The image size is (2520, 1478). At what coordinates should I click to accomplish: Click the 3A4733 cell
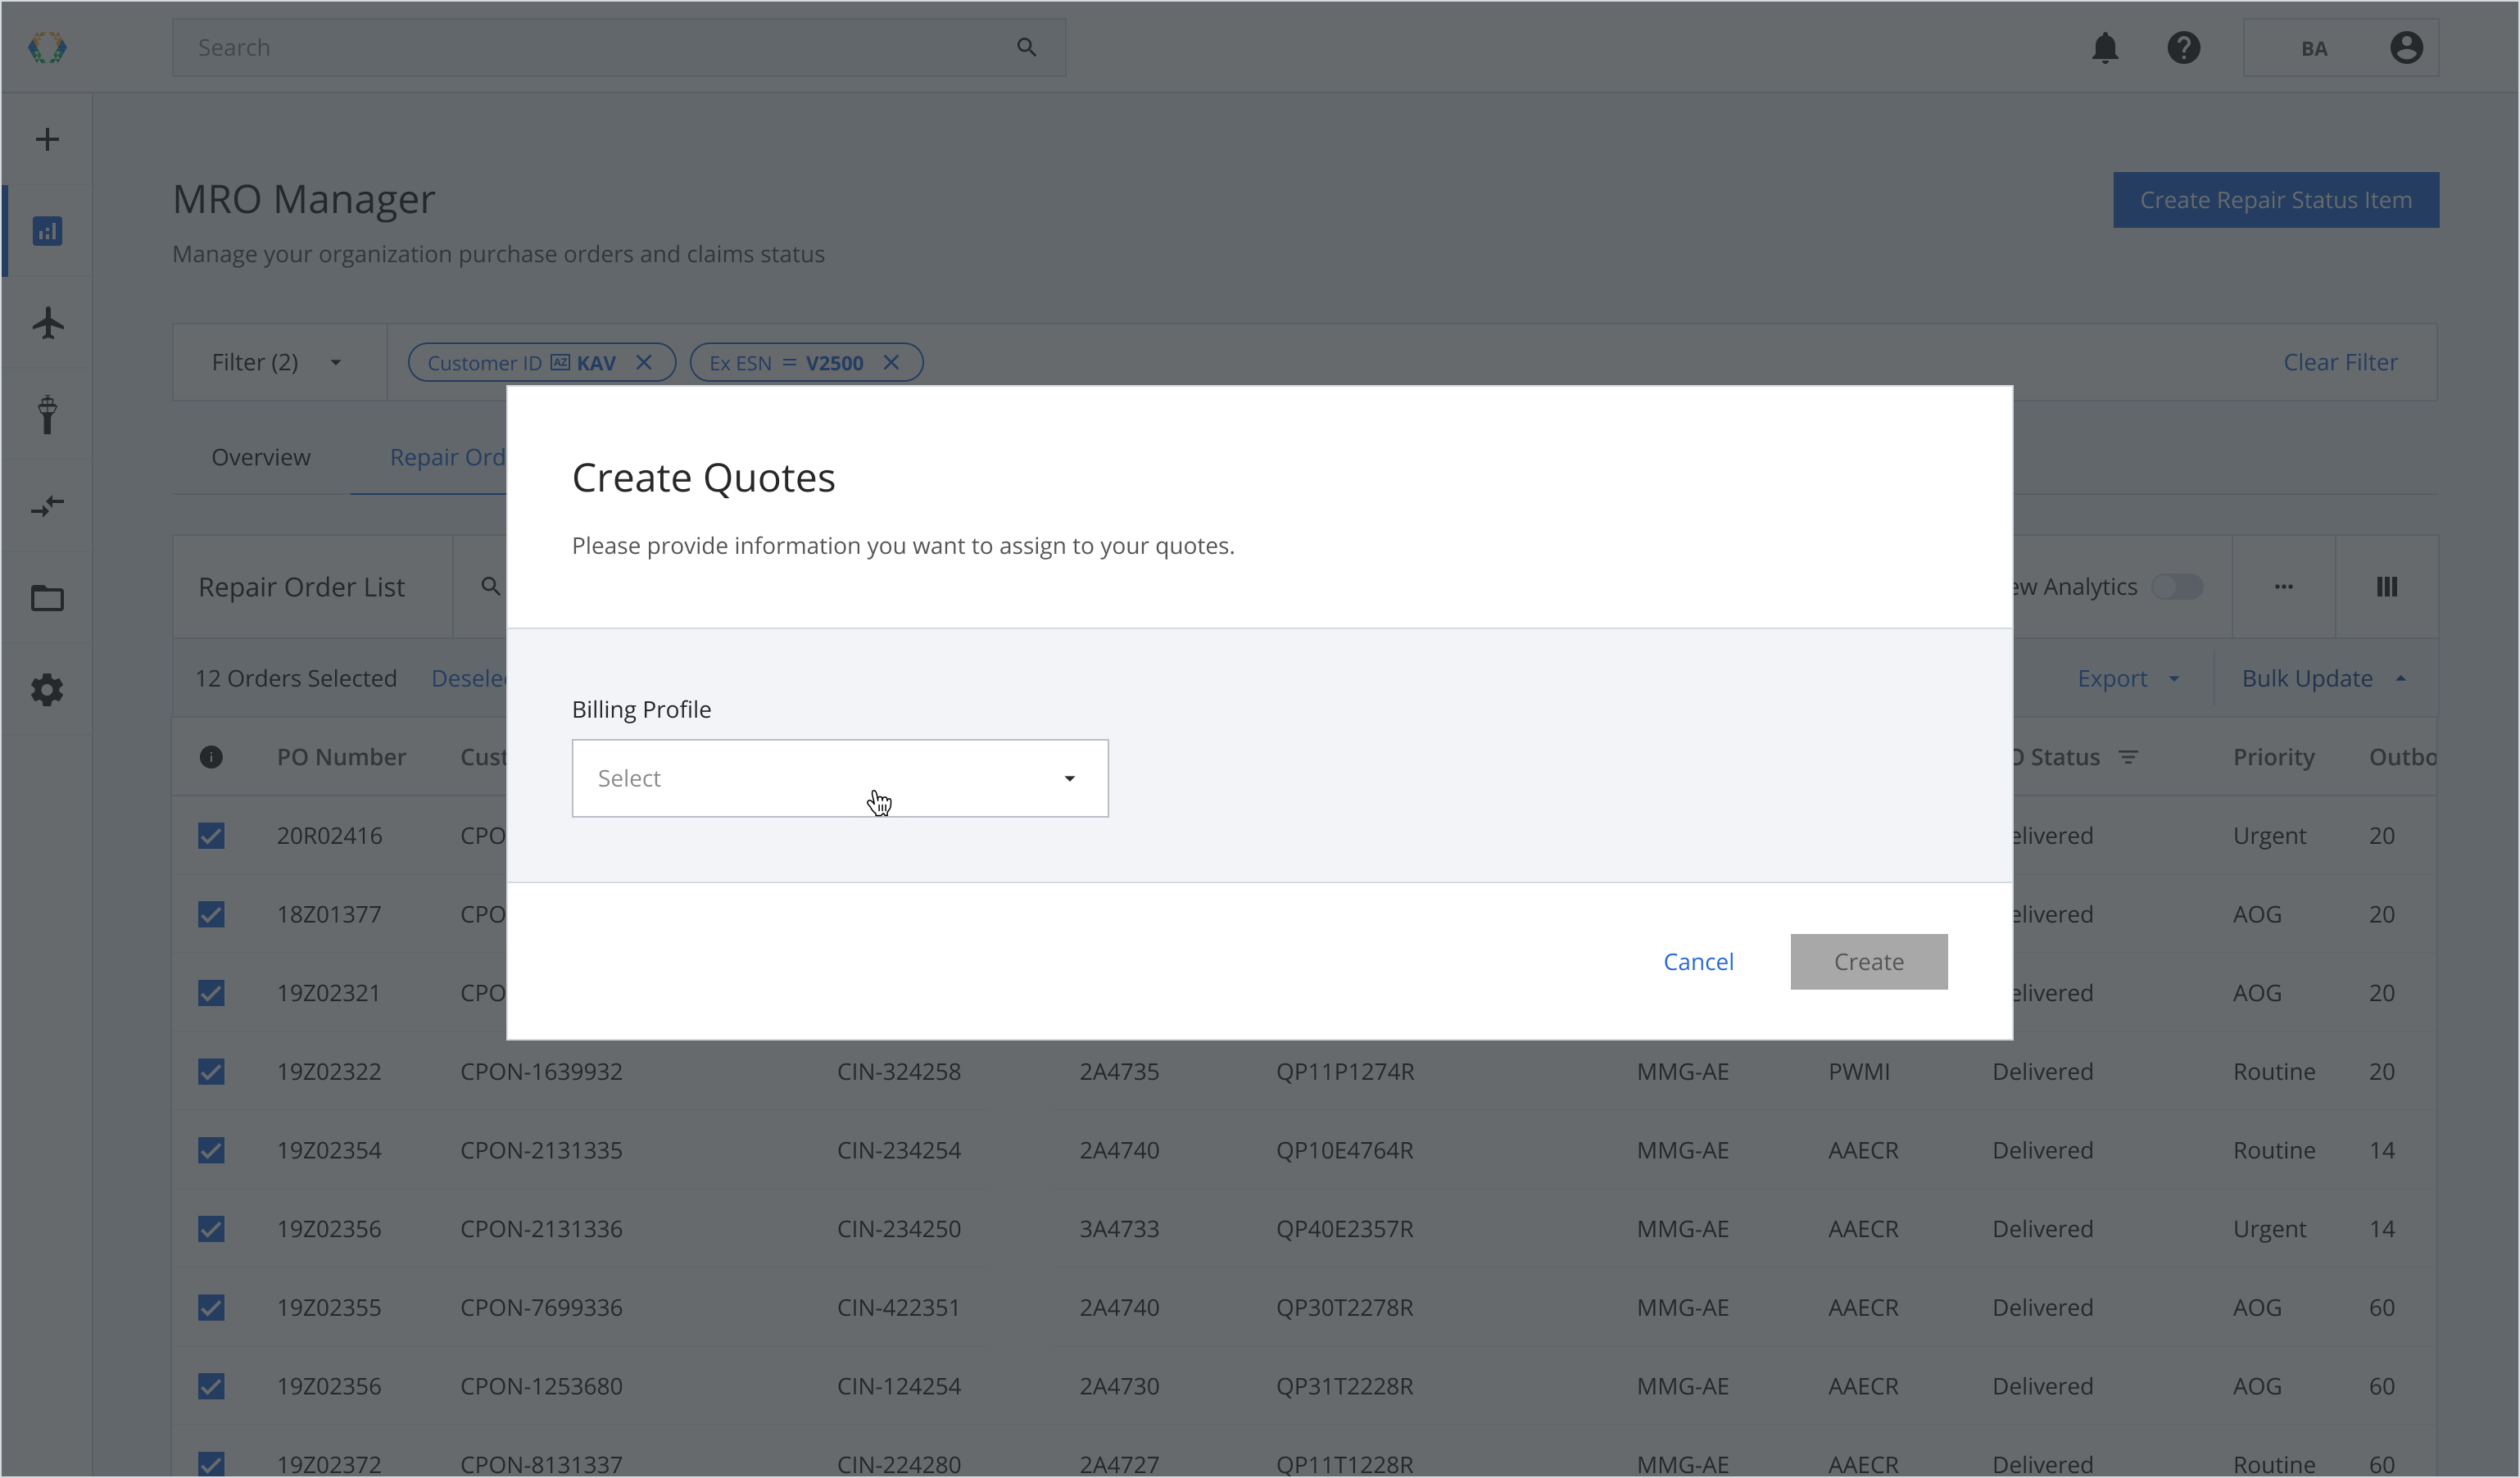tap(1118, 1228)
